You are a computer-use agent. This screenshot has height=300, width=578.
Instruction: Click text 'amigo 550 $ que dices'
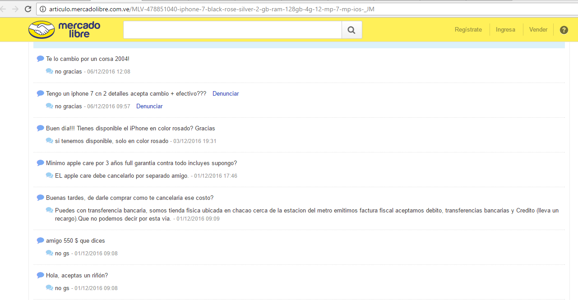click(75, 241)
